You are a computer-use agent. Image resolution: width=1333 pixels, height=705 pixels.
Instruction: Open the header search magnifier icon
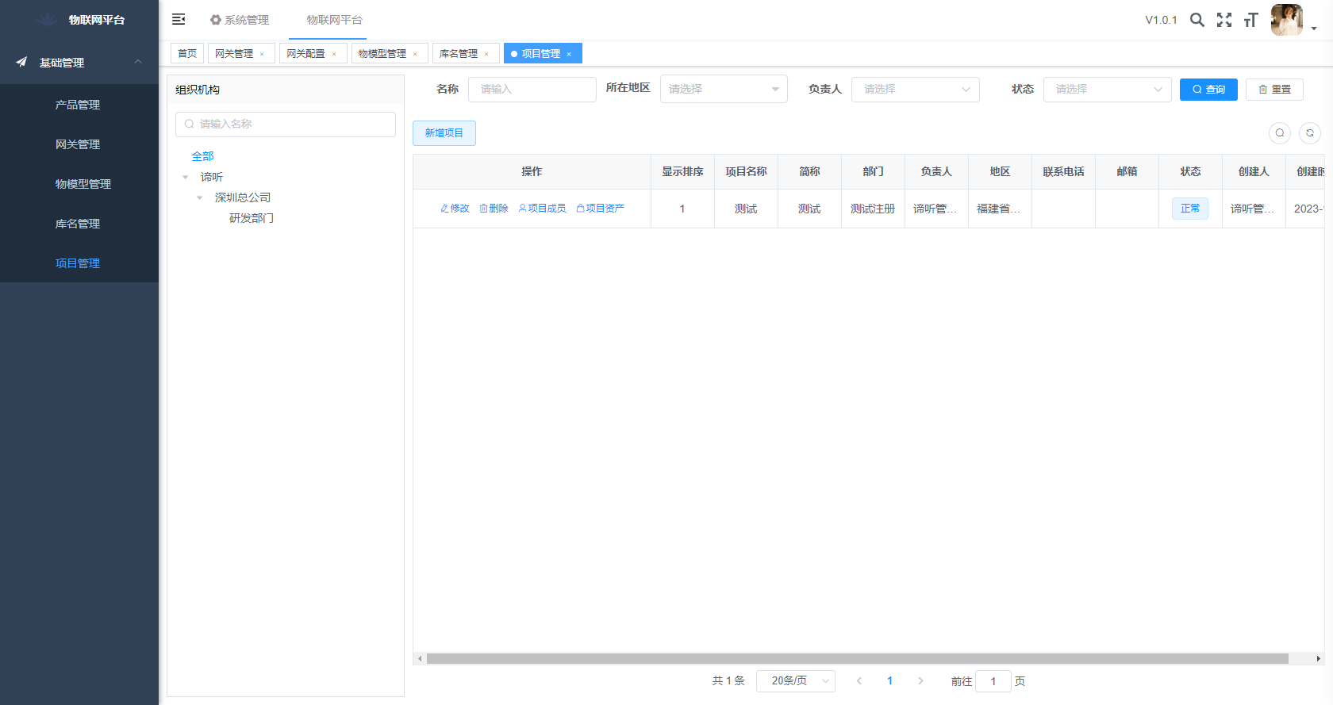pos(1197,20)
